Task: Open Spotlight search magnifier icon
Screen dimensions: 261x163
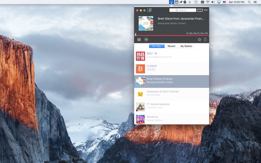Action: (x=249, y=2)
